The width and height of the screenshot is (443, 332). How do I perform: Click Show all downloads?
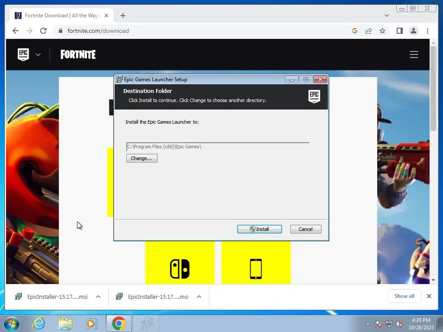click(x=404, y=296)
